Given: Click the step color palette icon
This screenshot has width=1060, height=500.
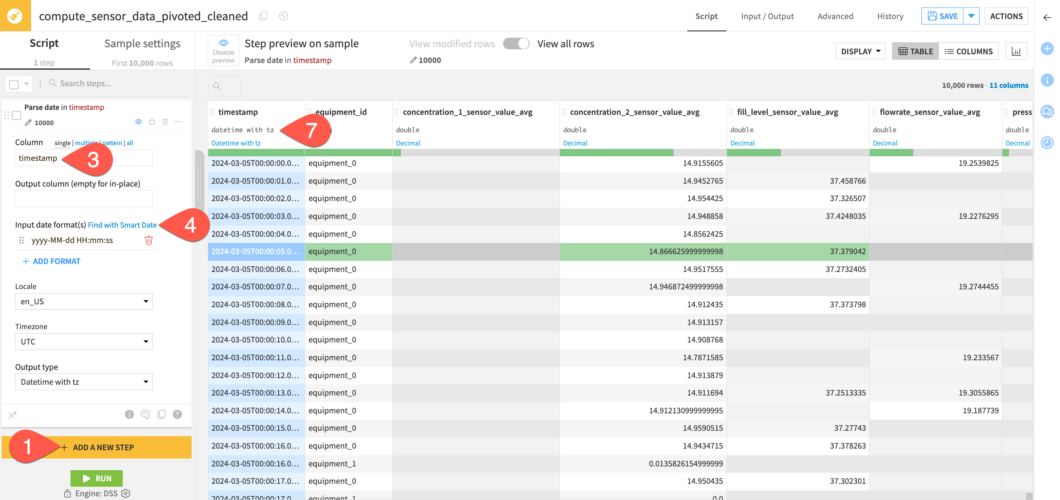Looking at the screenshot, I should tap(146, 414).
